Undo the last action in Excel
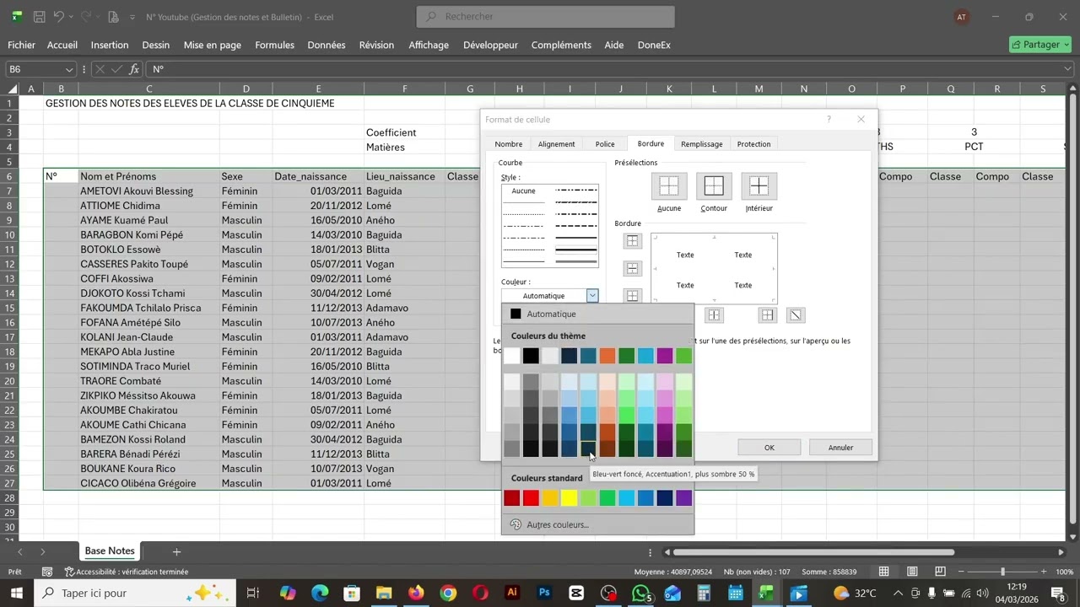The width and height of the screenshot is (1080, 607). [59, 17]
